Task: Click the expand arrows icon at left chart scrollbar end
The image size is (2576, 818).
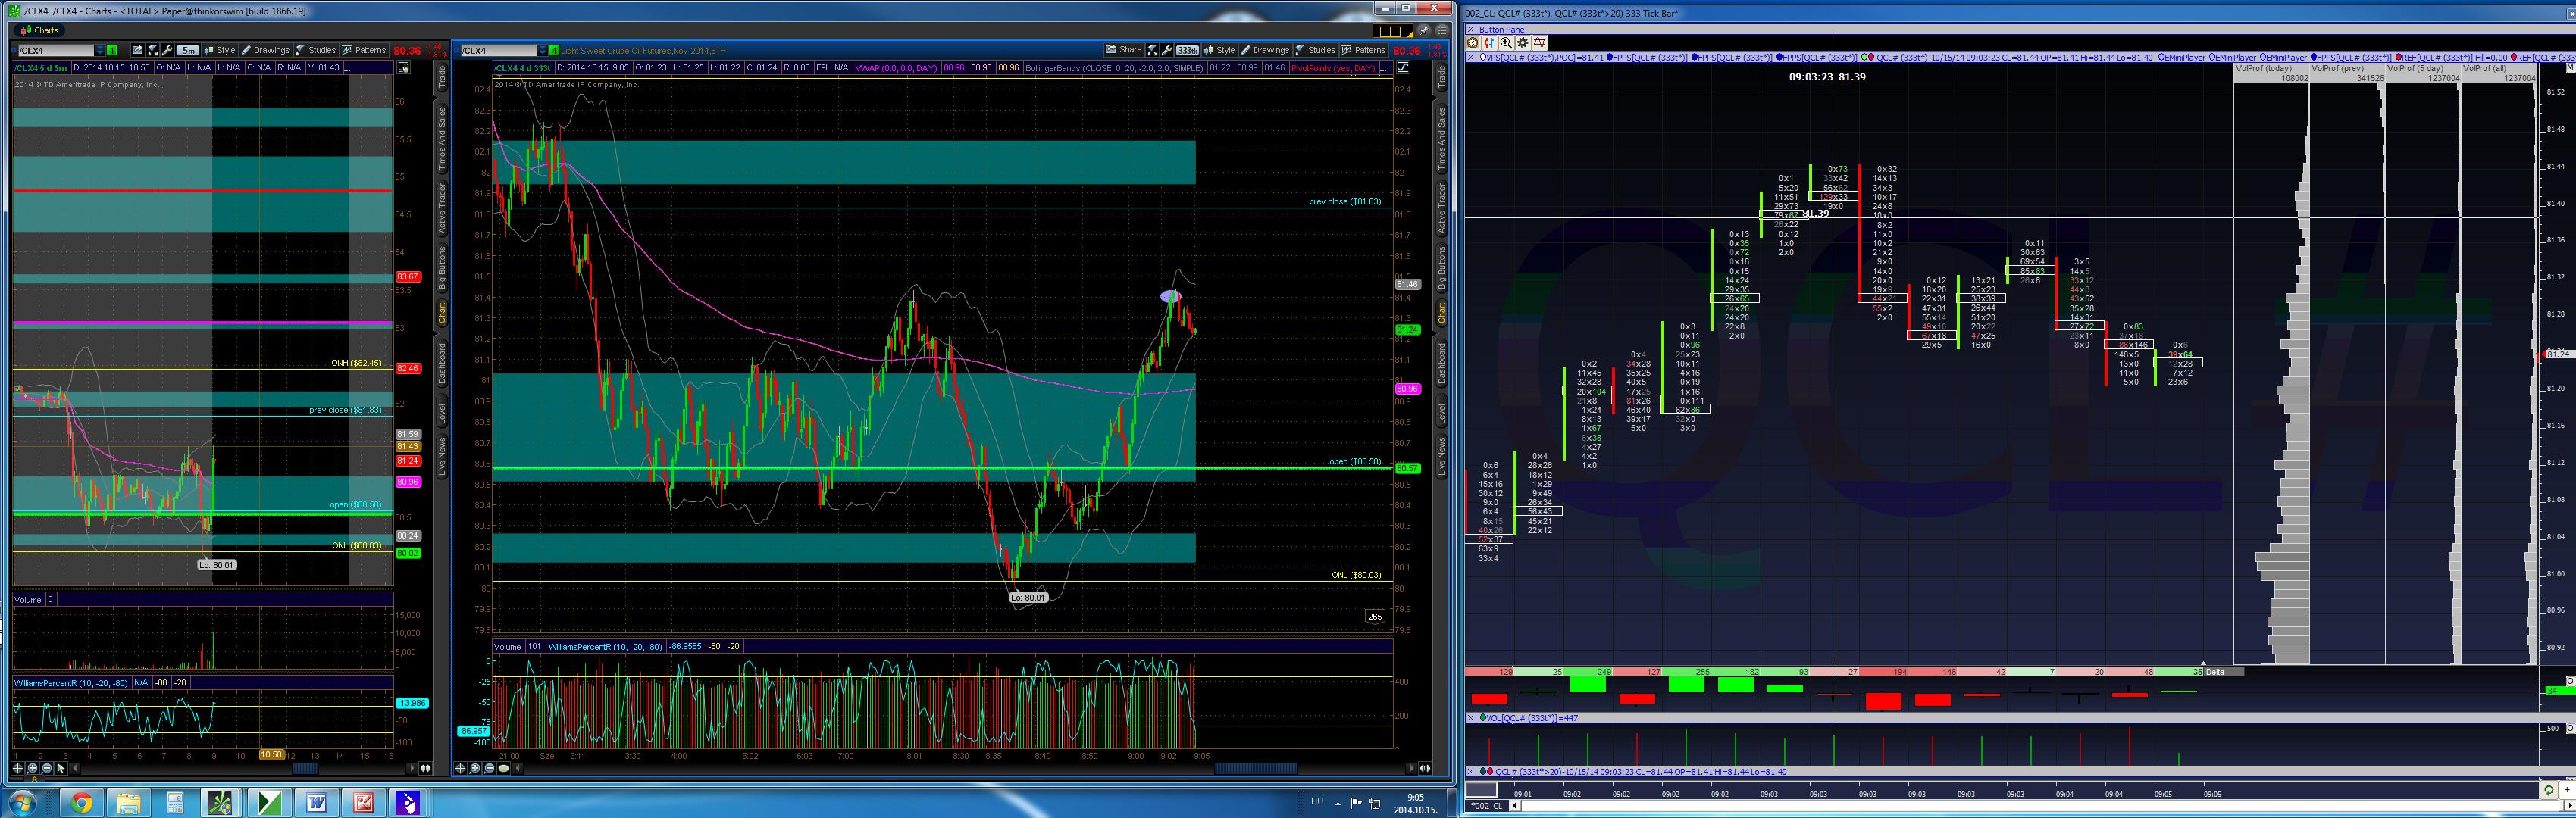Action: point(425,768)
